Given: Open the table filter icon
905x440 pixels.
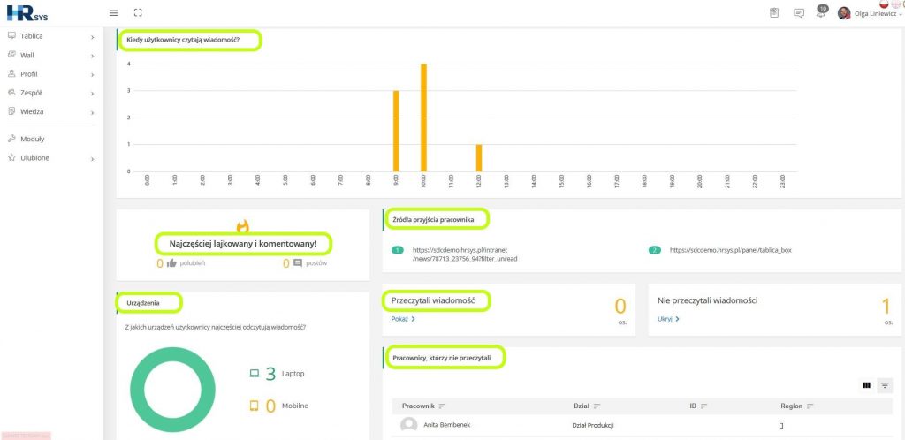Looking at the screenshot, I should (x=885, y=385).
